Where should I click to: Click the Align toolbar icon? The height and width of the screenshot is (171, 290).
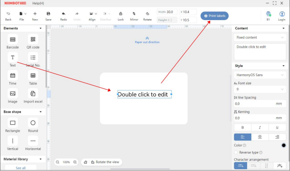point(91,14)
